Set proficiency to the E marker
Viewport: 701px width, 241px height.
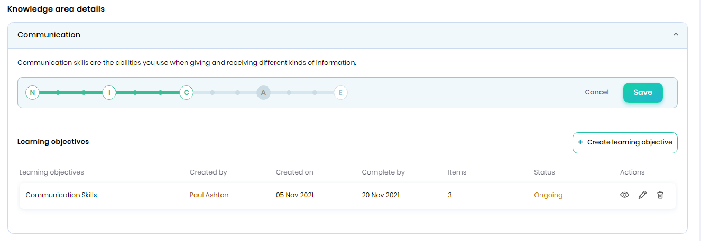tap(340, 93)
